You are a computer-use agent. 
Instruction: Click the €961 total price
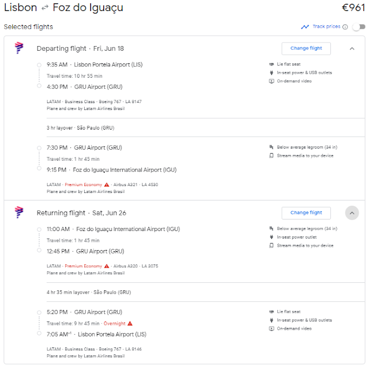pos(353,7)
